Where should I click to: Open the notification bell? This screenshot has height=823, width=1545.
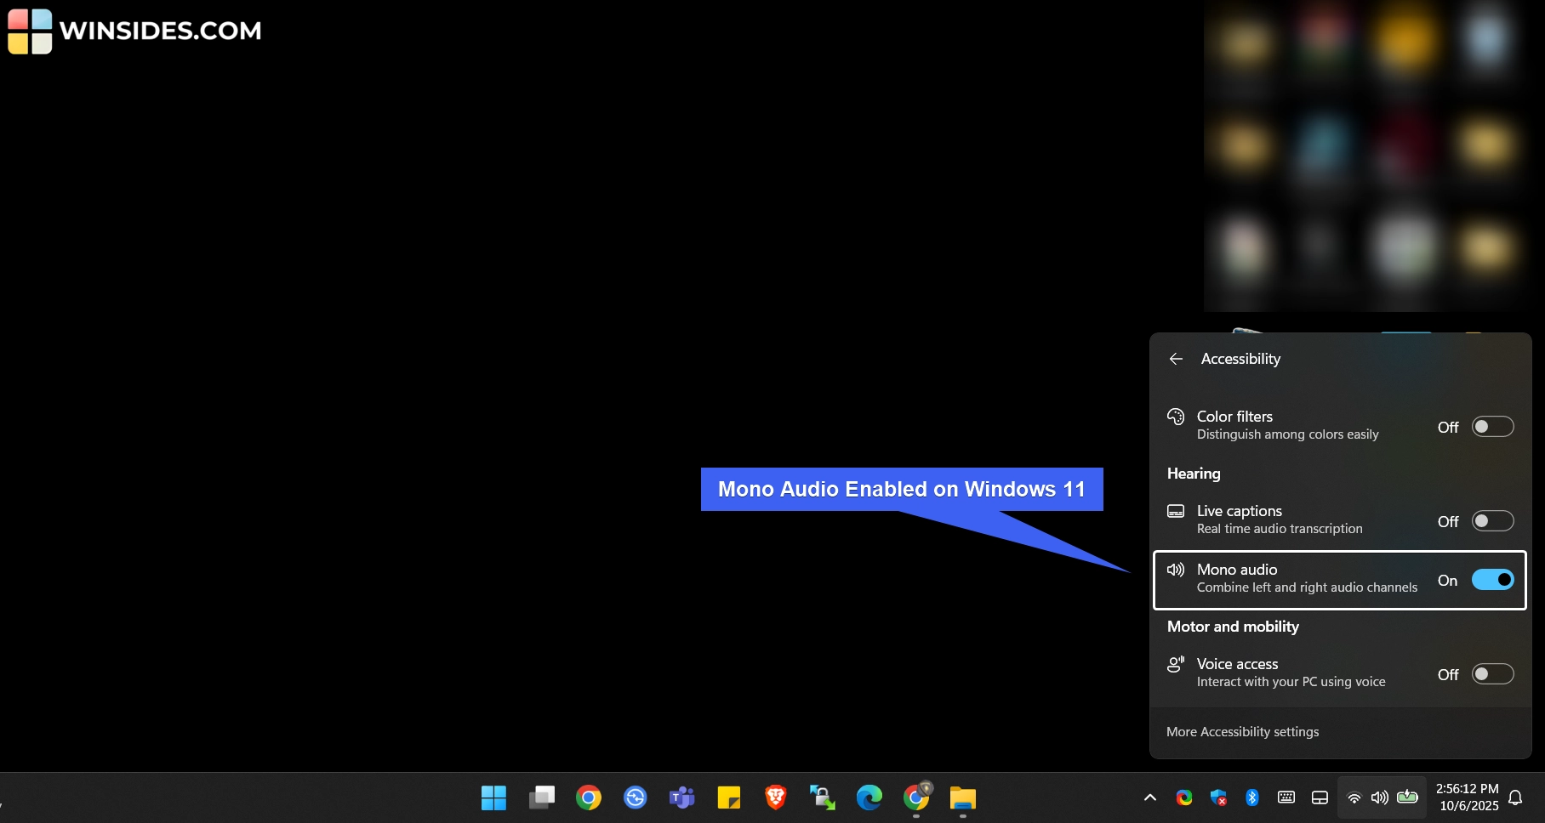[1515, 797]
